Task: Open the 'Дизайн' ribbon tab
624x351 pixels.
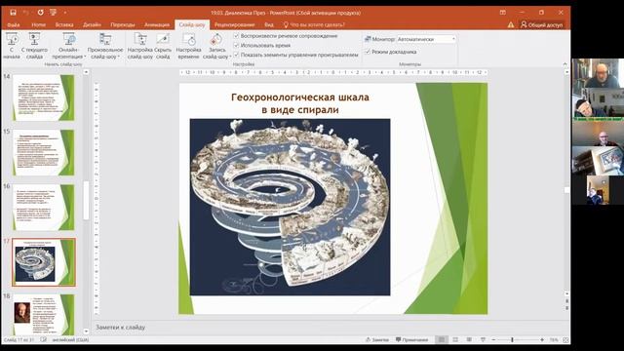Action: click(x=92, y=24)
